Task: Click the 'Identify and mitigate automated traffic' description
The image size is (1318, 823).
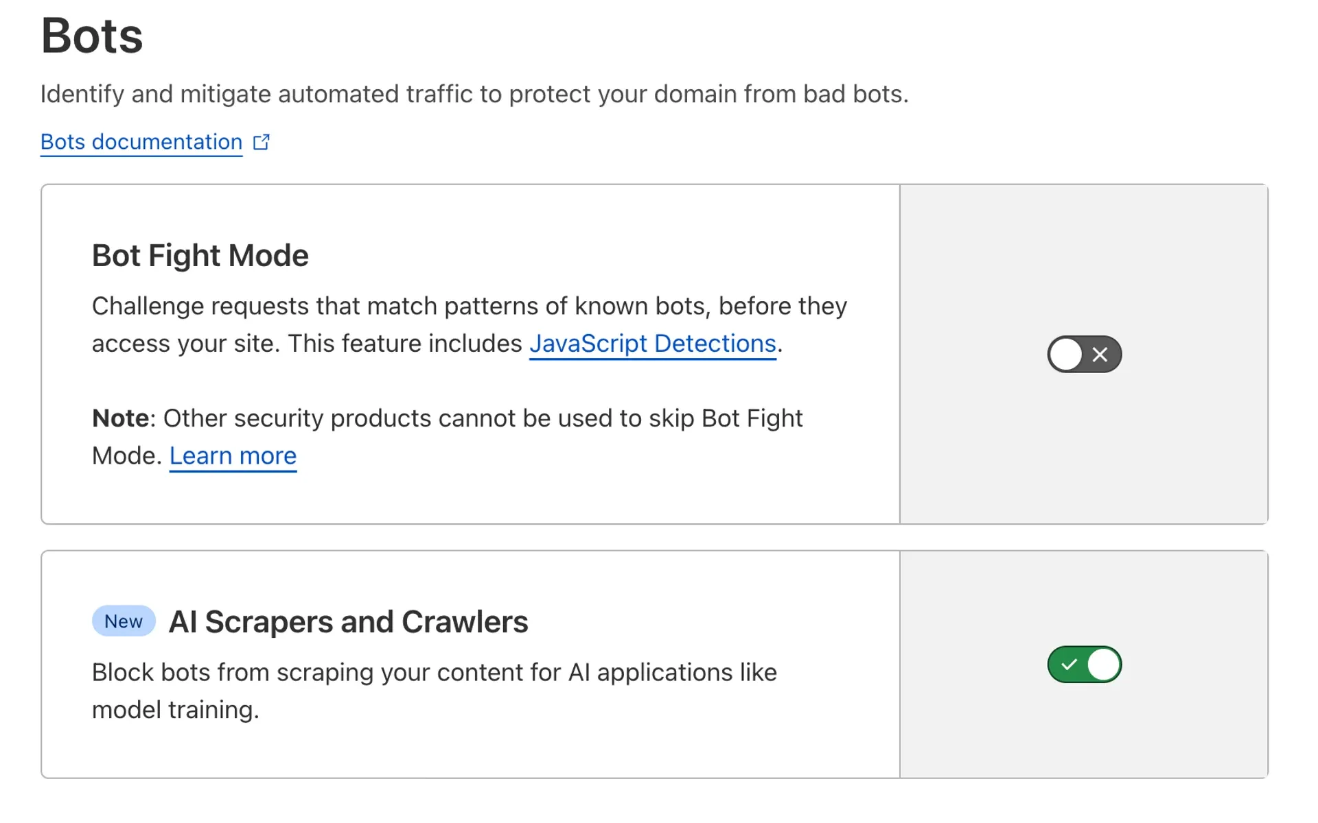Action: click(474, 94)
